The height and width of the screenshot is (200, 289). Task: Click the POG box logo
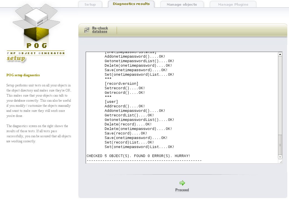(x=36, y=25)
